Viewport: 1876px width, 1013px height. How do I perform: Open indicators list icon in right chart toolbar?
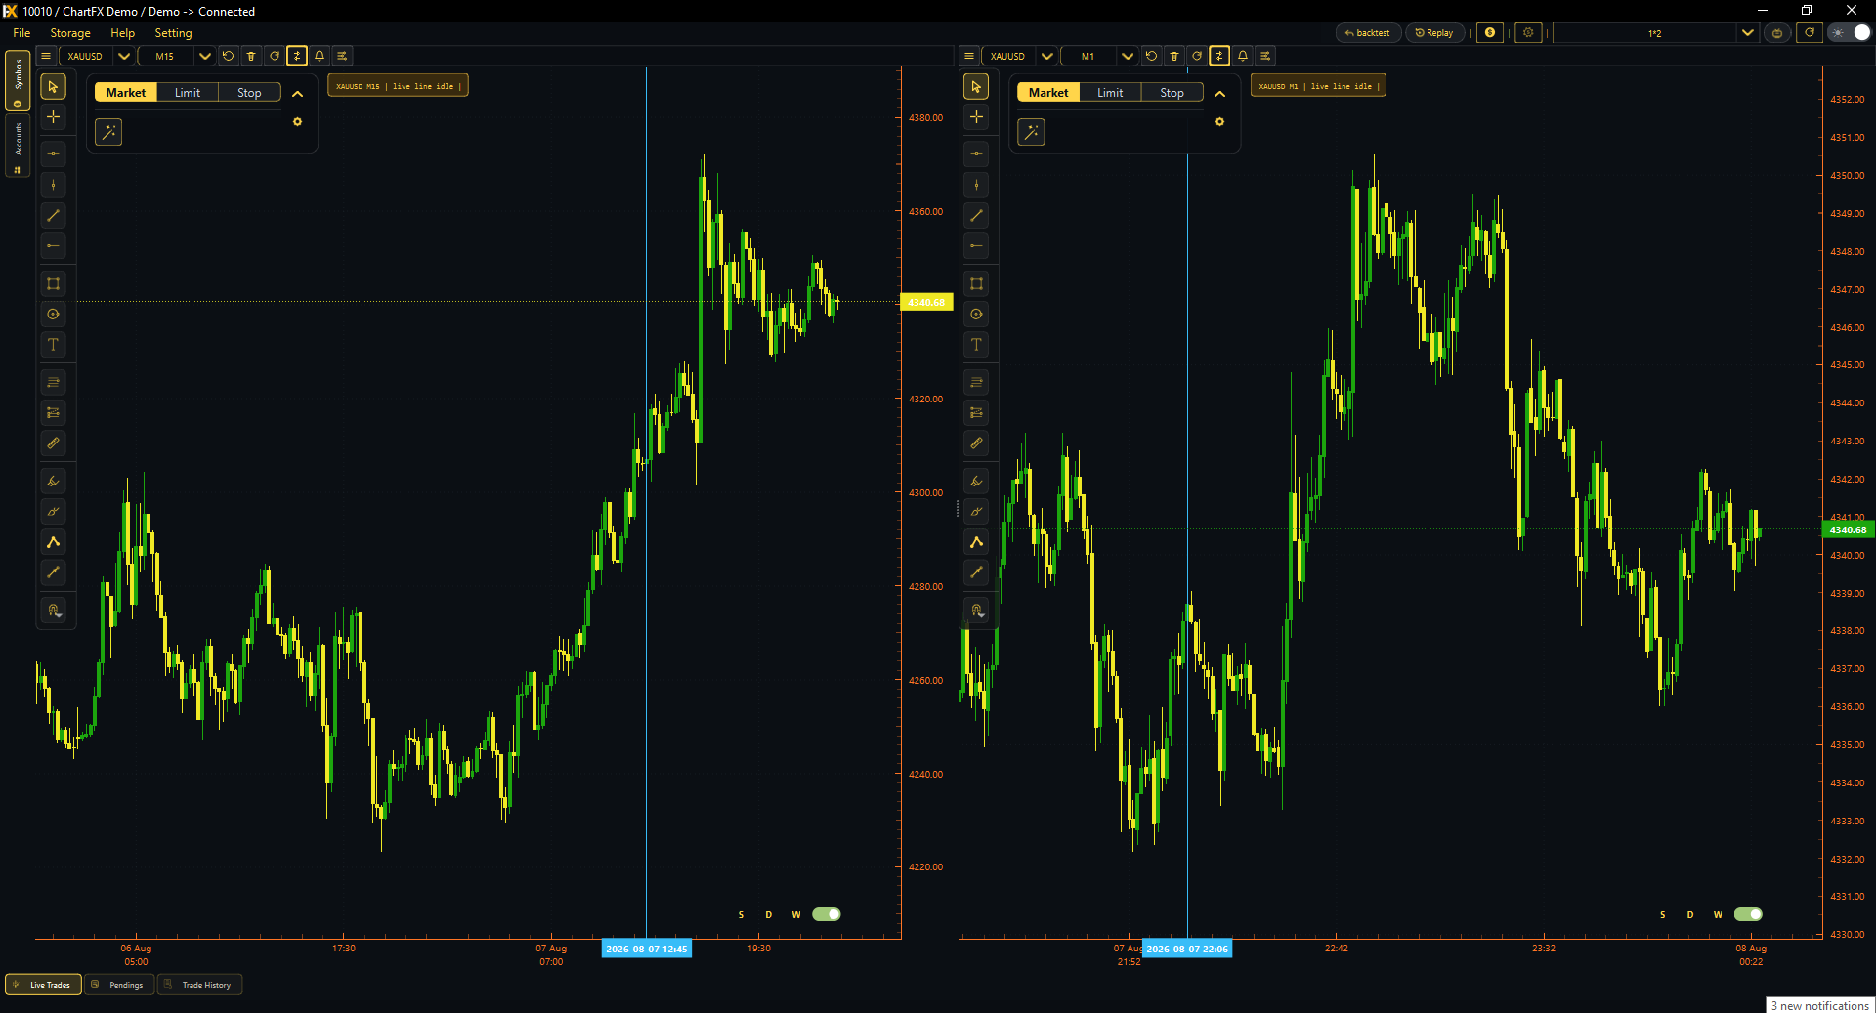[x=1265, y=56]
